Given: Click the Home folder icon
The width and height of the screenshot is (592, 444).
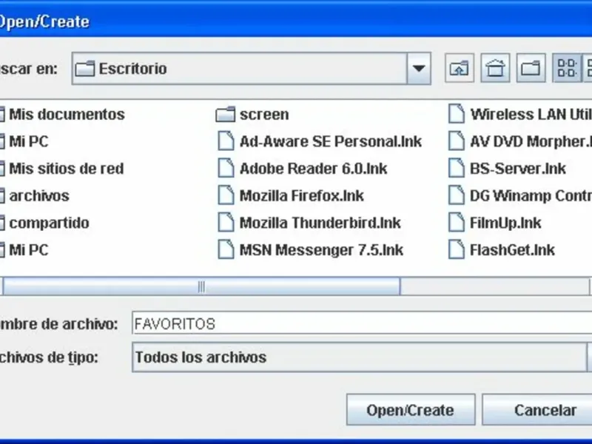Looking at the screenshot, I should 495,68.
